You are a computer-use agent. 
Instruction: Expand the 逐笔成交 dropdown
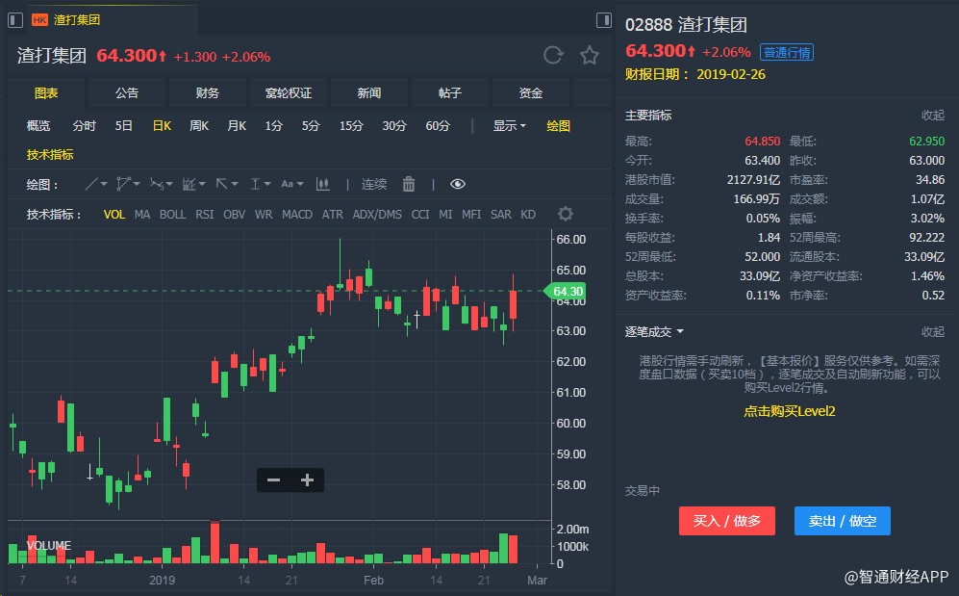pyautogui.click(x=654, y=331)
